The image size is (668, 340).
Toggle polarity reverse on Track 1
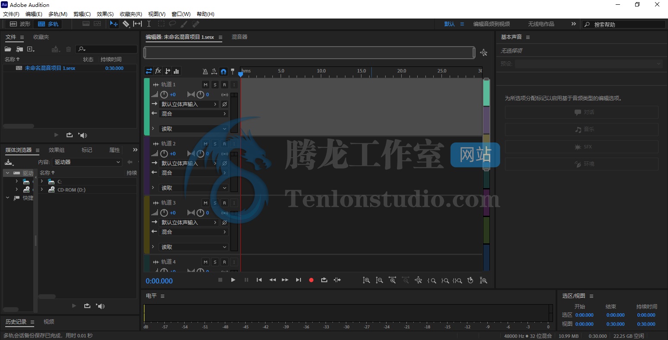(x=224, y=104)
